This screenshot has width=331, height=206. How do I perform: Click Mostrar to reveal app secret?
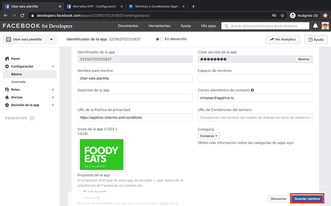[x=303, y=59]
